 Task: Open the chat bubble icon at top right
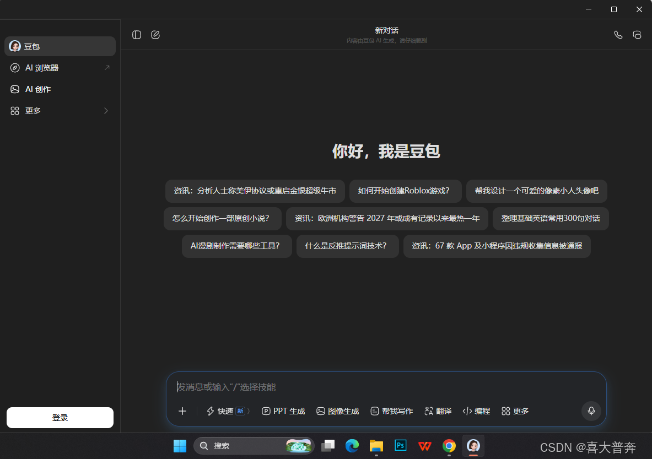[637, 35]
